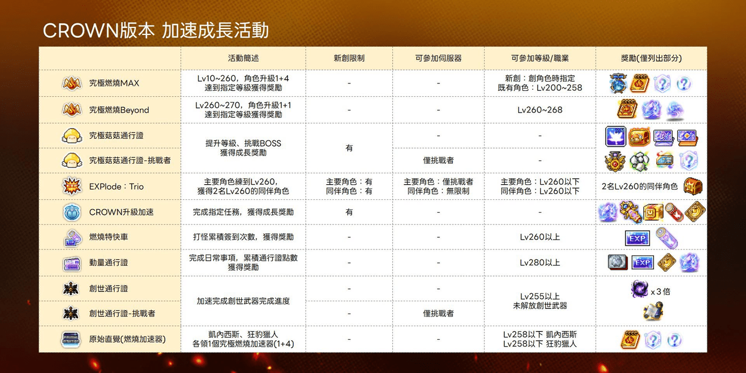Click the dark purple orb beside x3倍
The height and width of the screenshot is (373, 746).
639,289
